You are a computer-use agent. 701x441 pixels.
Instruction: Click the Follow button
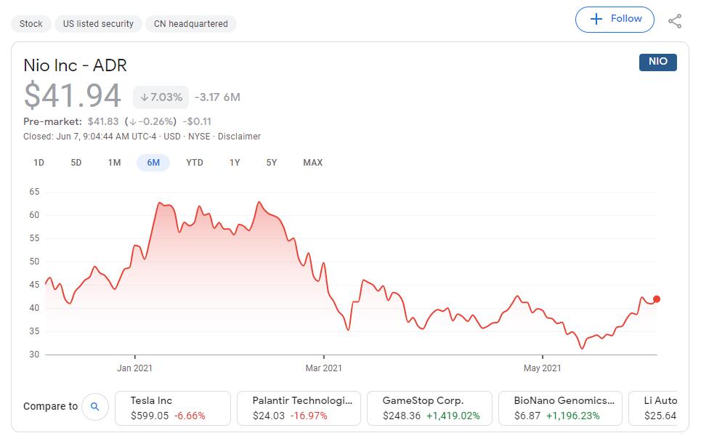615,20
